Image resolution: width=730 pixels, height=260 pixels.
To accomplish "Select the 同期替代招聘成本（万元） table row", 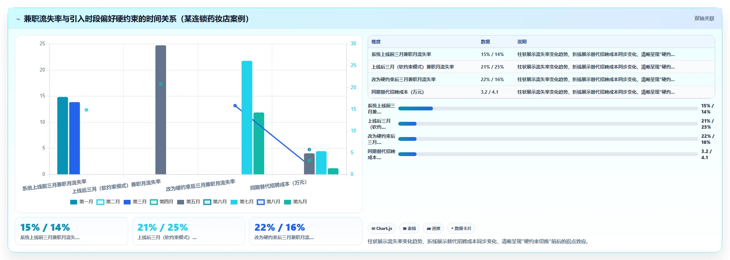I will (541, 92).
